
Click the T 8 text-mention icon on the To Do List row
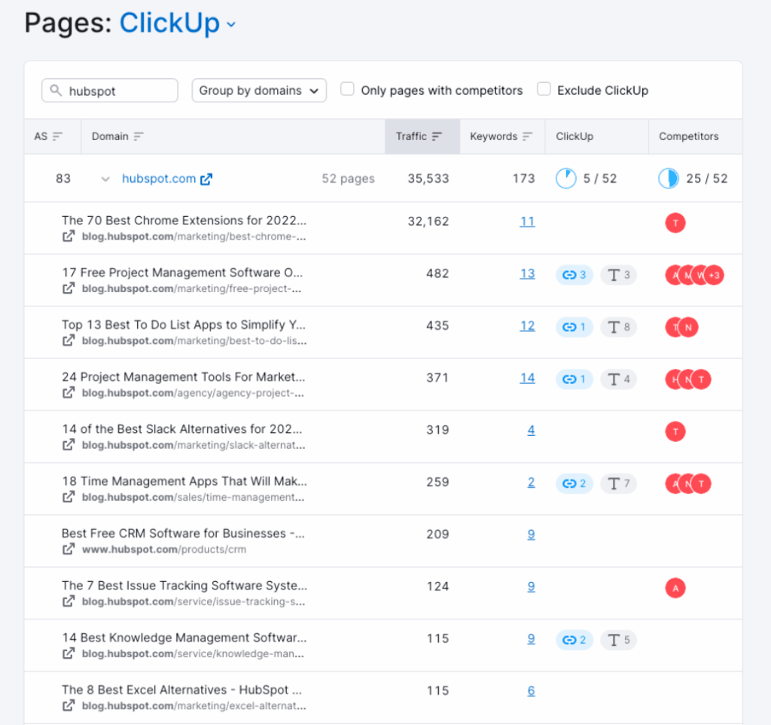click(619, 327)
